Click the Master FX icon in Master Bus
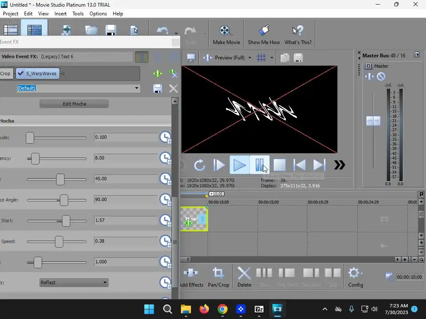The height and width of the screenshot is (319, 426). (369, 76)
